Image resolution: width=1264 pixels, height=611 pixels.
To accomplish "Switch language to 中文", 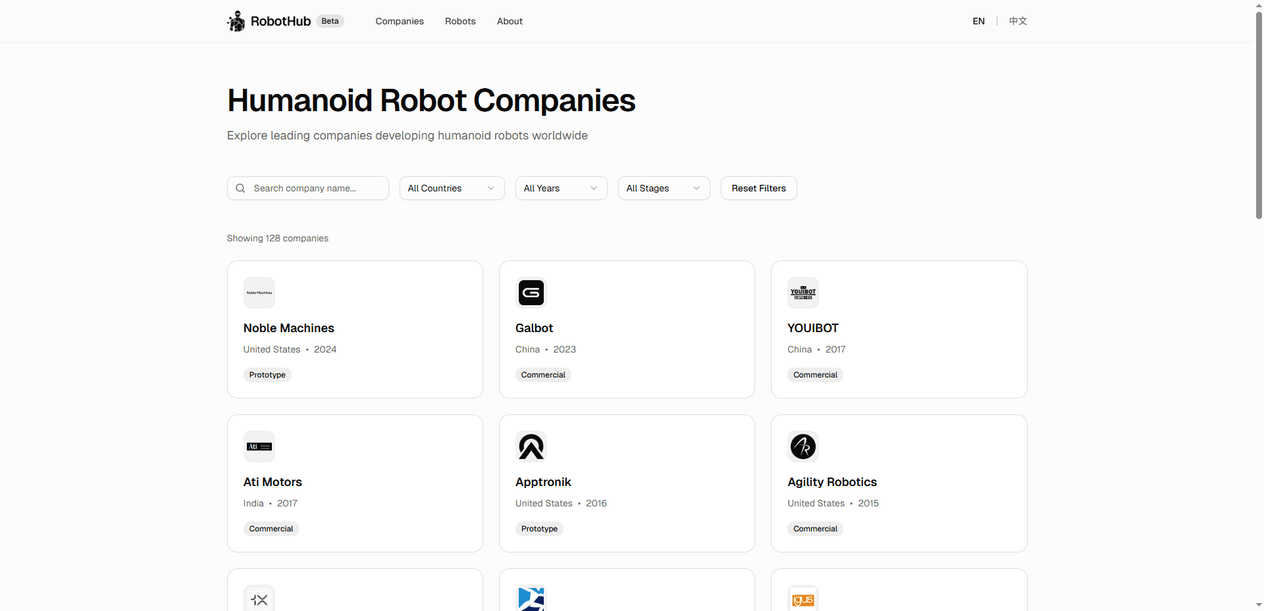I will click(x=1017, y=20).
